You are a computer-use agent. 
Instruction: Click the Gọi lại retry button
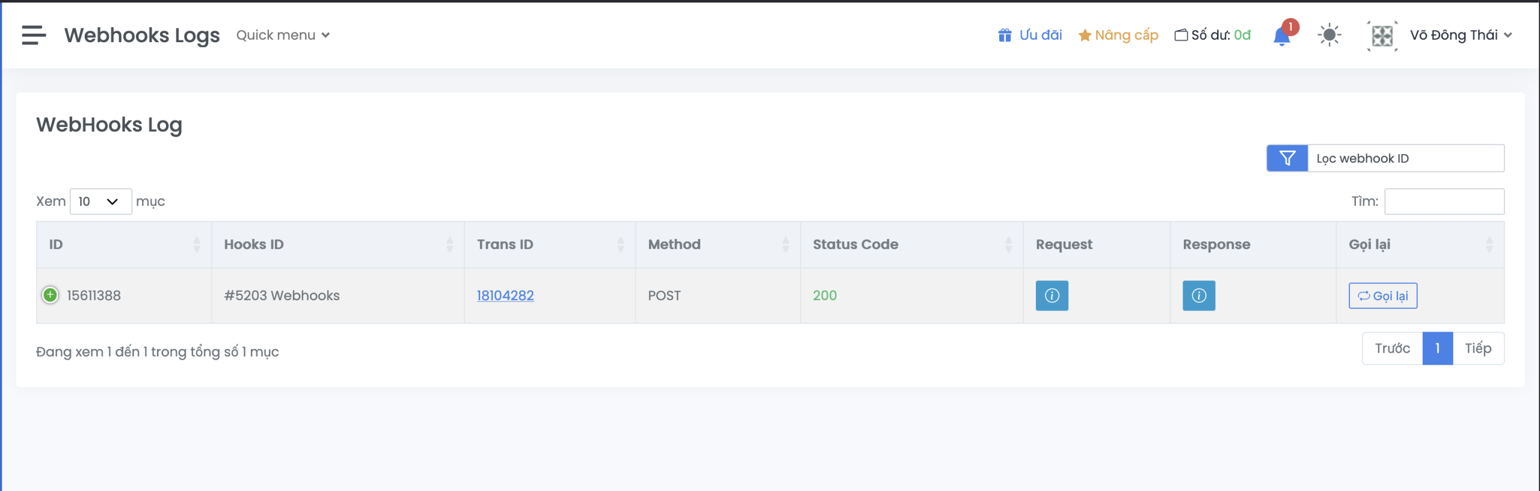tap(1382, 295)
